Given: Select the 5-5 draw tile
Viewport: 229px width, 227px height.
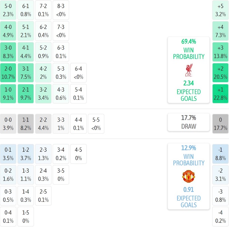Looking at the screenshot, I should [x=96, y=124].
